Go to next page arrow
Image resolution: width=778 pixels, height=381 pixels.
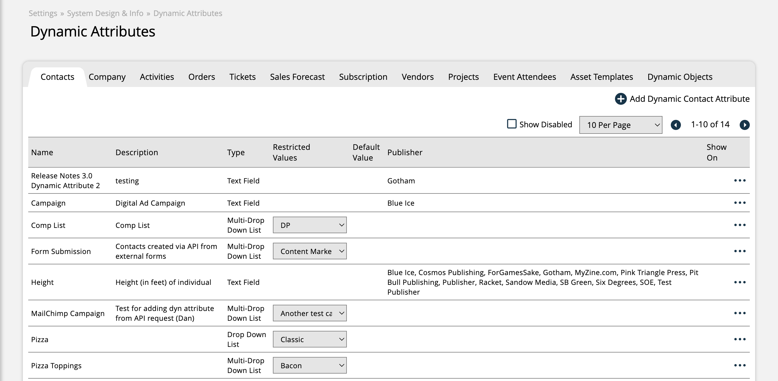[x=744, y=125]
